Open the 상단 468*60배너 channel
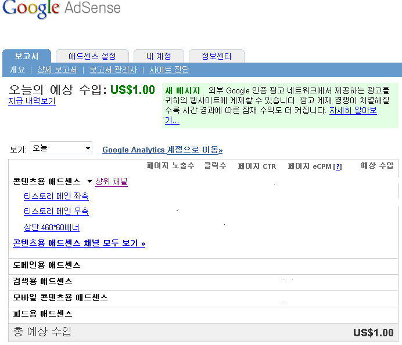402x345 pixels. [x=52, y=227]
